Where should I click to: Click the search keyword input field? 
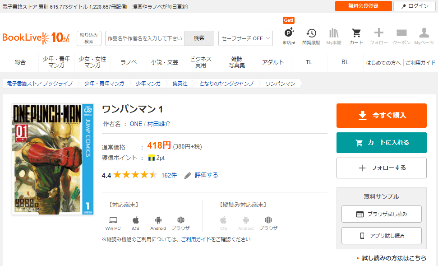[x=145, y=38]
